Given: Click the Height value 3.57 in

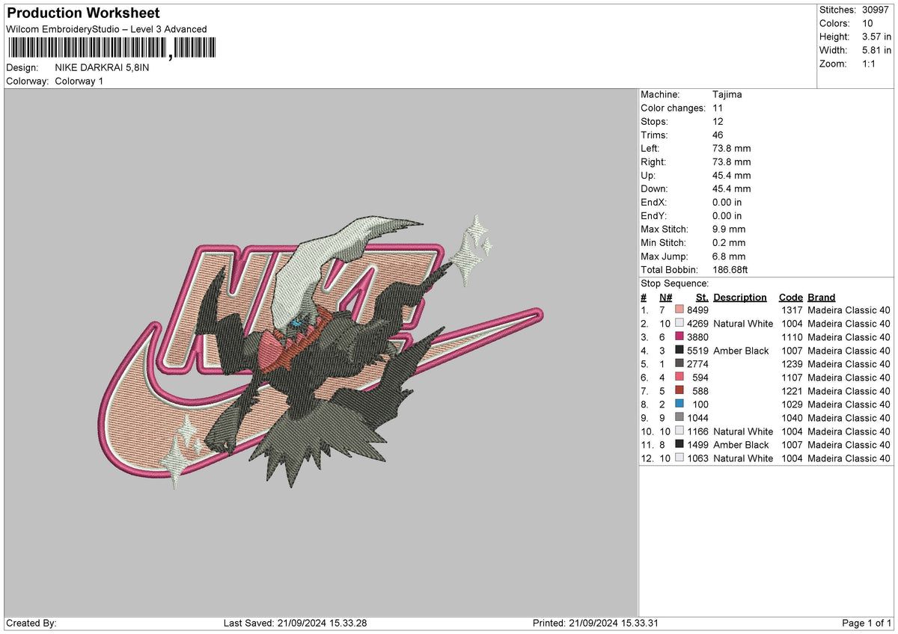Looking at the screenshot, I should click(876, 37).
